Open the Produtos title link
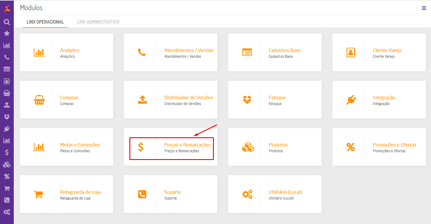 278,145
